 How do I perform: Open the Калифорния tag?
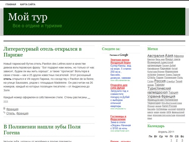[x=153, y=69]
